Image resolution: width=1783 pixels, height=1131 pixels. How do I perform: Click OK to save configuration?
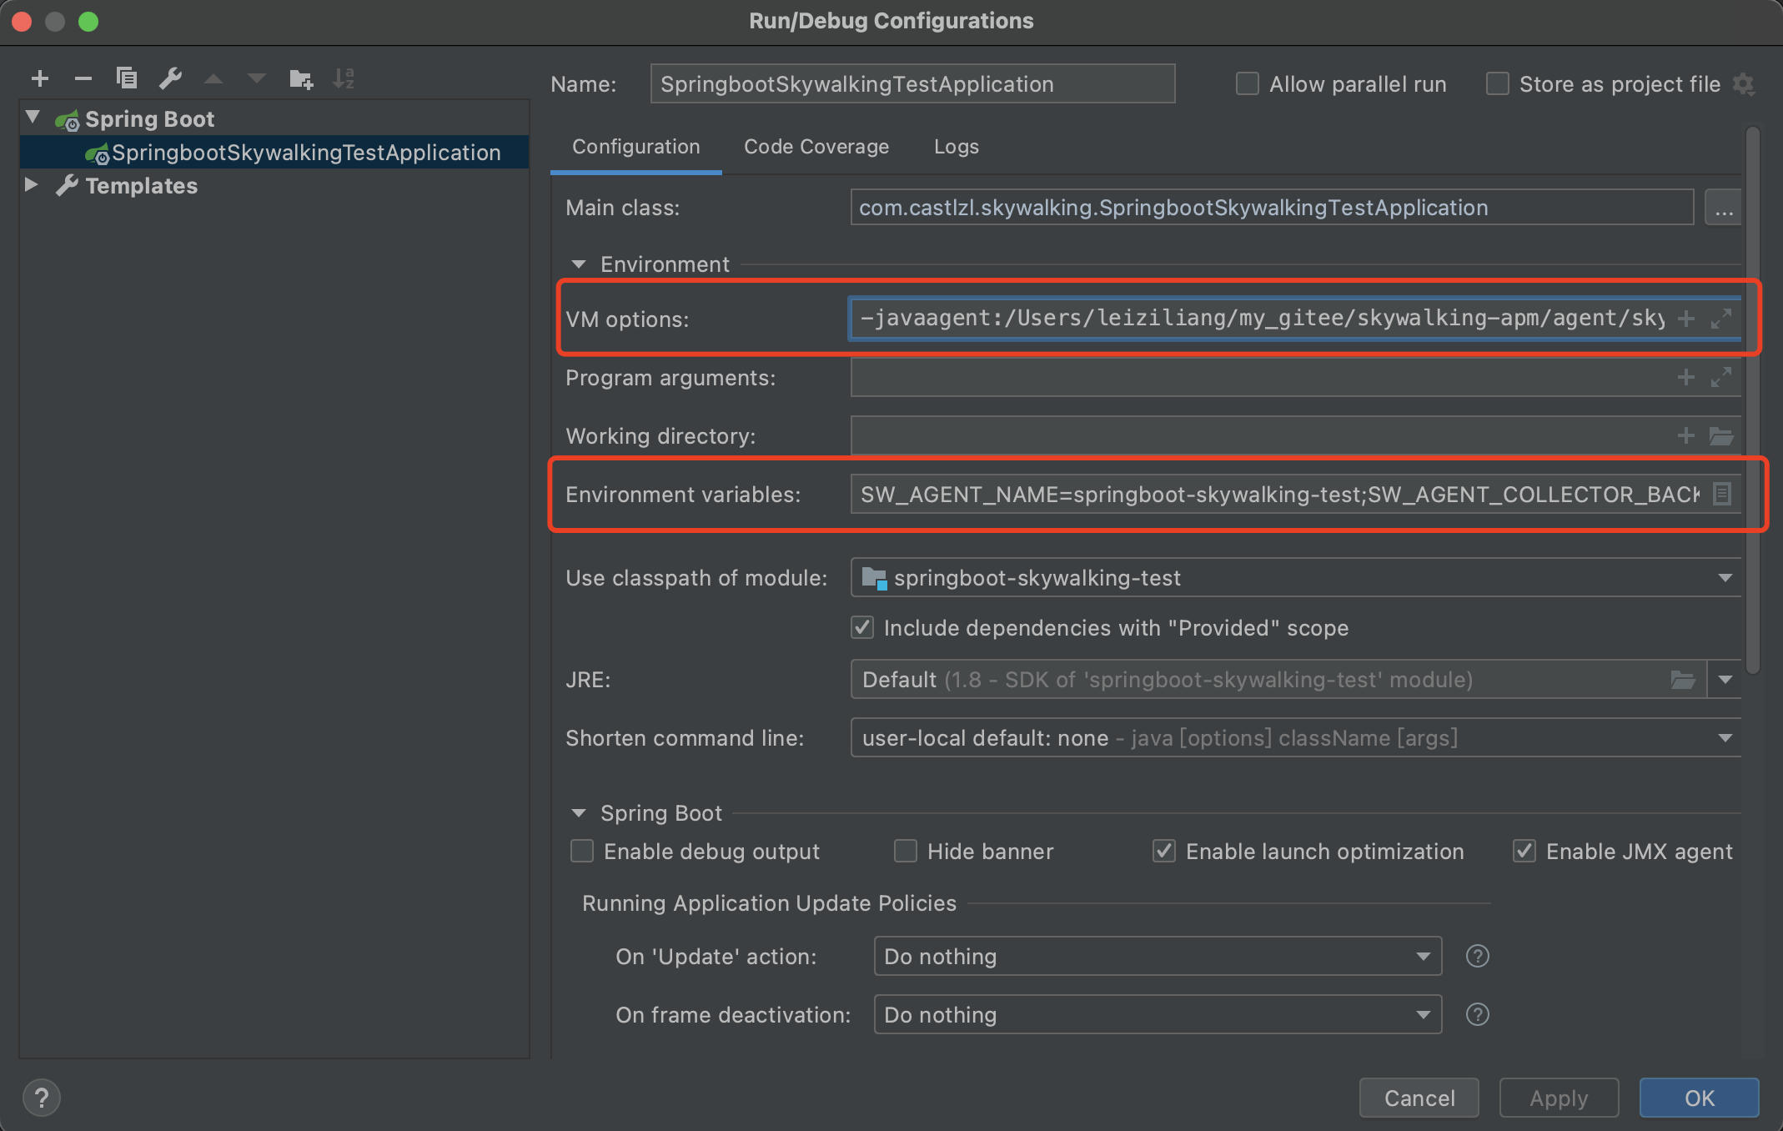pos(1698,1098)
